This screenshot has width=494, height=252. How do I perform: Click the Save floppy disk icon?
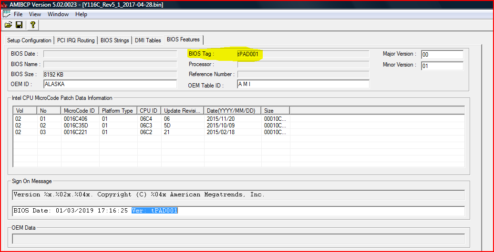(19, 25)
